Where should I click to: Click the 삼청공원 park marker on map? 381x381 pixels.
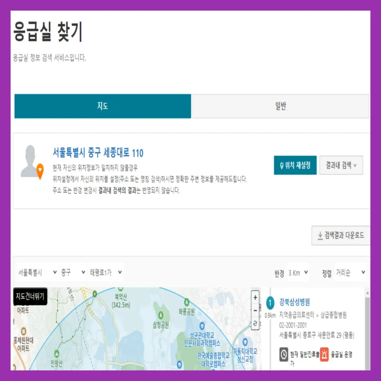click(161, 315)
